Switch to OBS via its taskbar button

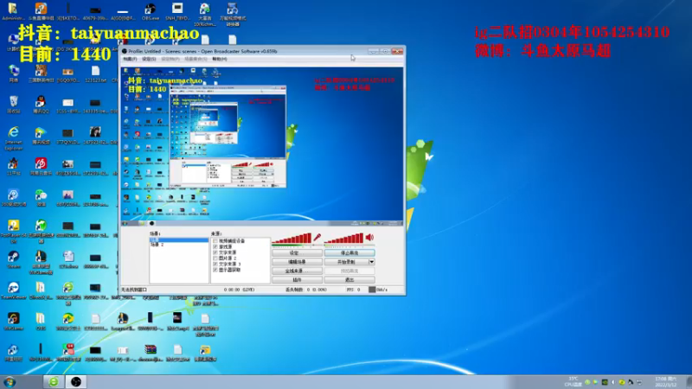point(76,381)
